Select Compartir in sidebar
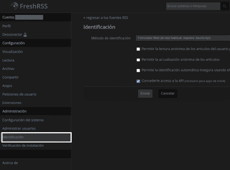Image resolution: width=230 pixels, height=170 pixels. [x=10, y=77]
